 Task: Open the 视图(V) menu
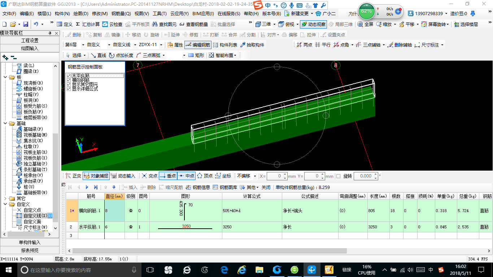[x=141, y=14]
